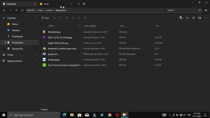Image resolution: width=210 pixels, height=118 pixels.
Task: Click the images.jpeg thumbnail icon
Action: click(44, 60)
